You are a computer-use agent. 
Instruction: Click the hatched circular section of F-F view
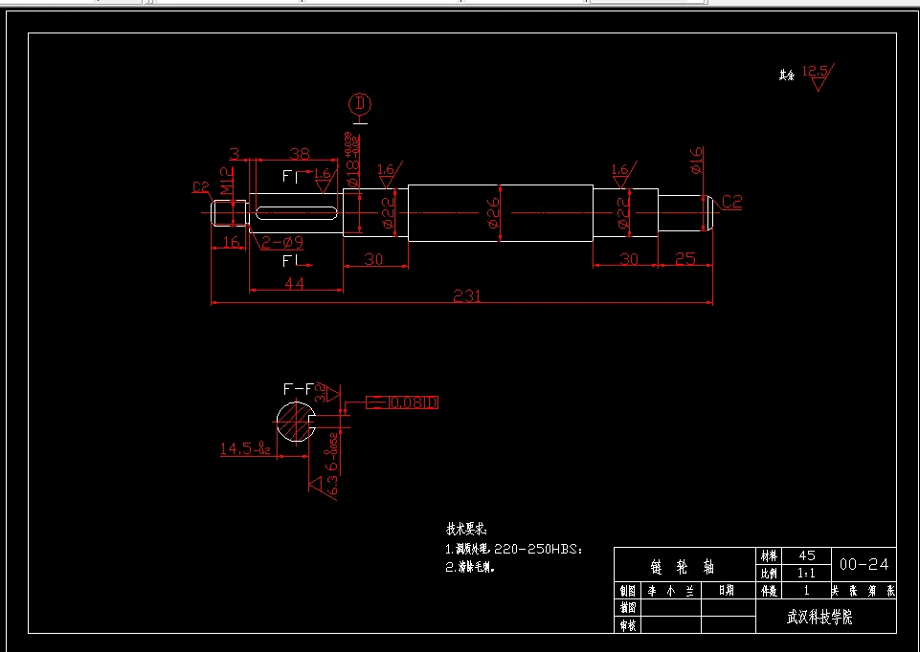pyautogui.click(x=296, y=422)
